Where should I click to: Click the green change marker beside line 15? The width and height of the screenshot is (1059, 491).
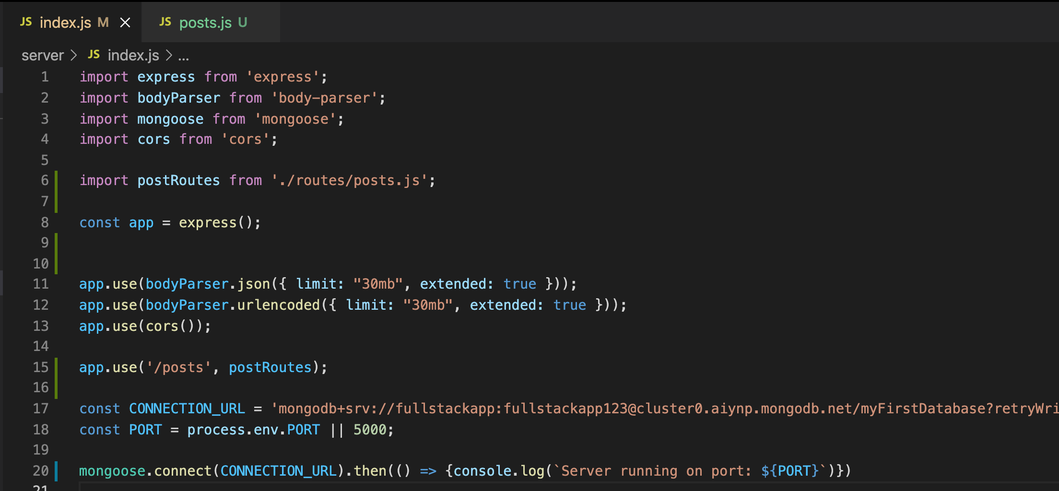point(56,378)
